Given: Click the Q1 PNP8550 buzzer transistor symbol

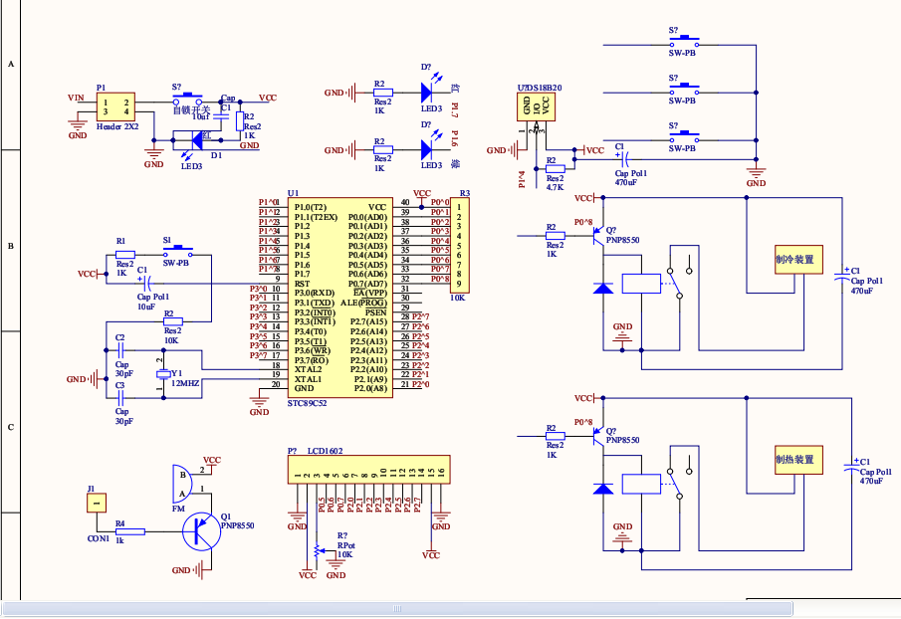Looking at the screenshot, I should click(202, 531).
